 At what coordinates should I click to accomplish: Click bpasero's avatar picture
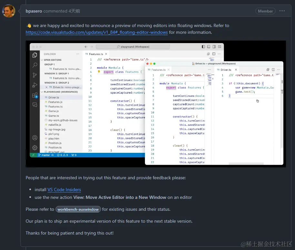point(9,11)
